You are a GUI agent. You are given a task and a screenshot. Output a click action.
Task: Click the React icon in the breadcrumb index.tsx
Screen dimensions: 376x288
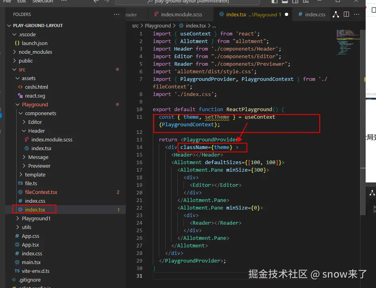181,25
